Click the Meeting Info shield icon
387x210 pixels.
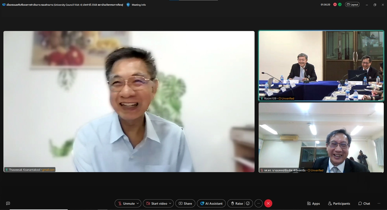(x=128, y=5)
